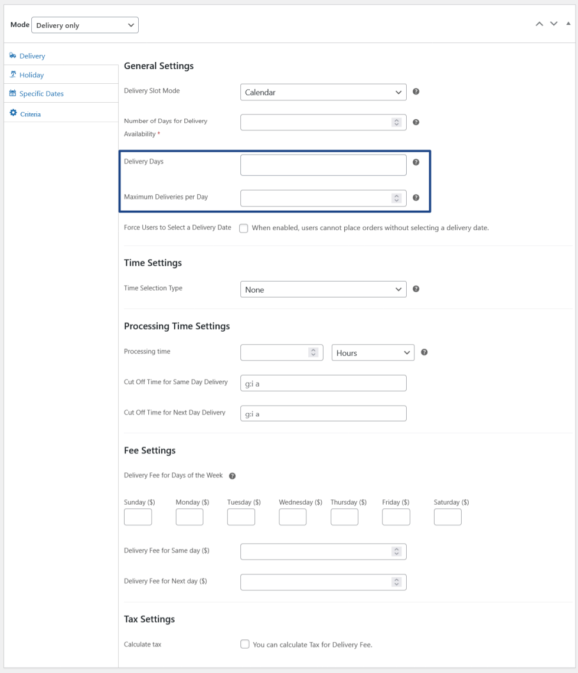The image size is (578, 673).
Task: Click help icon for Maximum Deliveries per Day
Action: click(416, 198)
